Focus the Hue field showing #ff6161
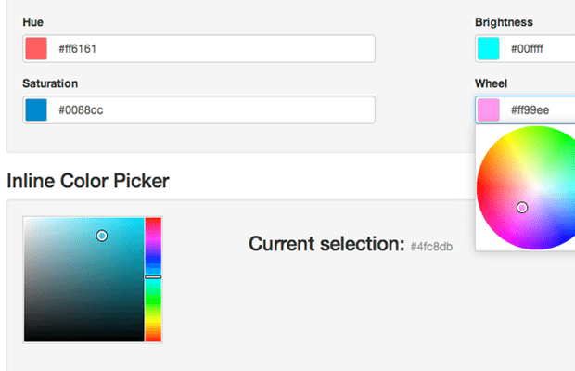The image size is (575, 371). pos(213,48)
